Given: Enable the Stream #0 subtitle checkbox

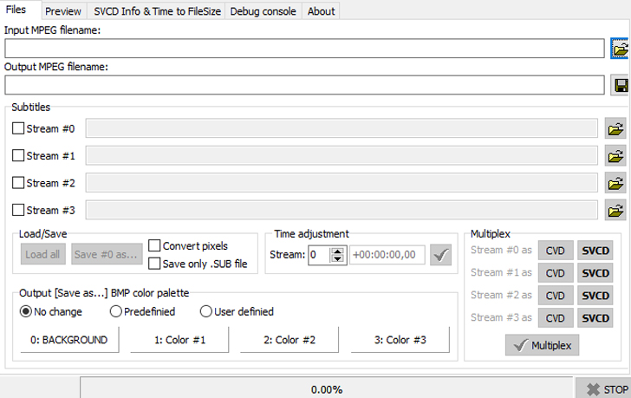Looking at the screenshot, I should click(x=19, y=129).
